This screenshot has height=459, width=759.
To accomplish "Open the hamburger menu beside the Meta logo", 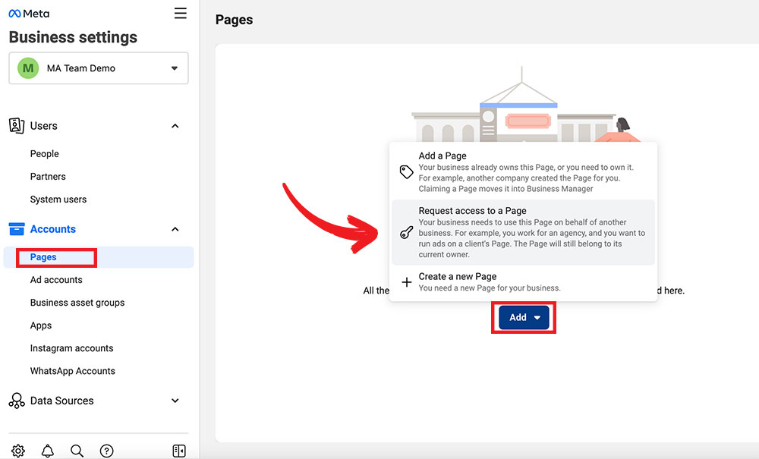I will click(x=180, y=14).
